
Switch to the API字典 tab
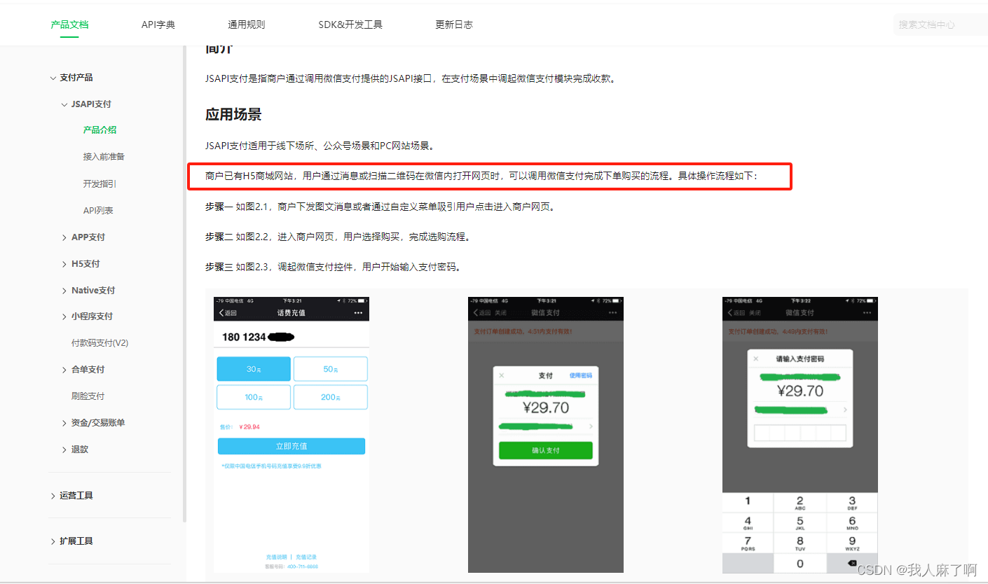[158, 25]
